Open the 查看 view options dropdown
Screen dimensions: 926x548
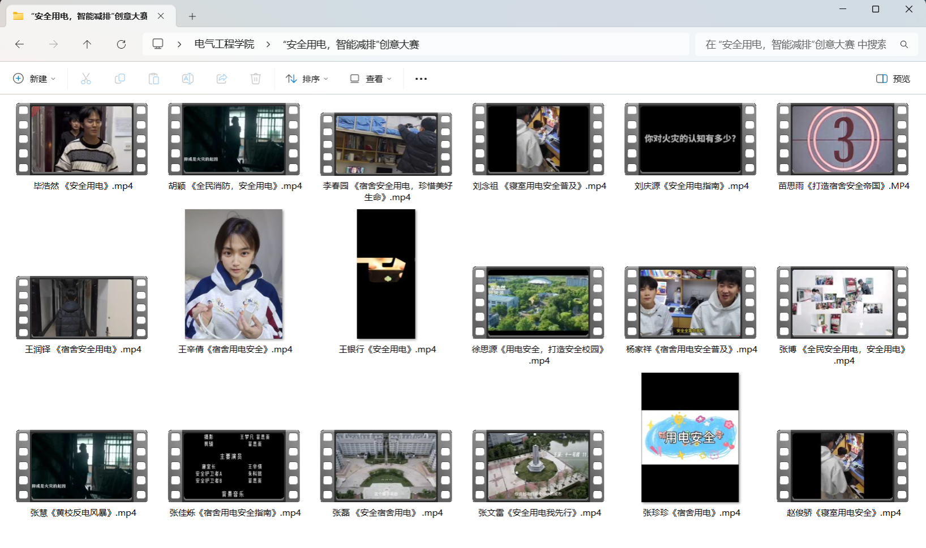tap(371, 79)
